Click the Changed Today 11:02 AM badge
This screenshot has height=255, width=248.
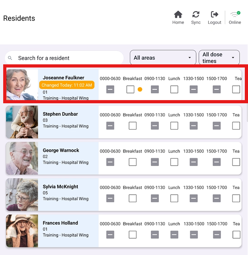pos(67,85)
